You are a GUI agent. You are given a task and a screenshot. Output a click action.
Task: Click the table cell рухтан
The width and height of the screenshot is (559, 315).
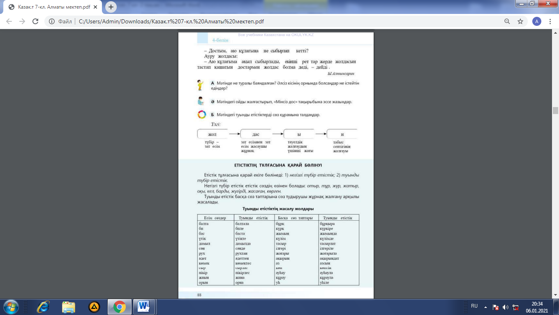pos(242,253)
